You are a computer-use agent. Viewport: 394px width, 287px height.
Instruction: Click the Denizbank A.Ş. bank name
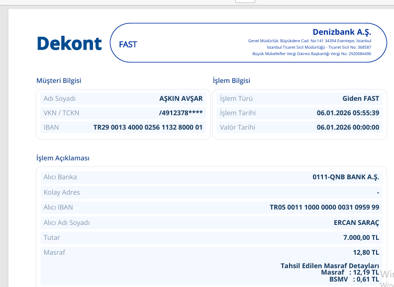[x=342, y=32]
